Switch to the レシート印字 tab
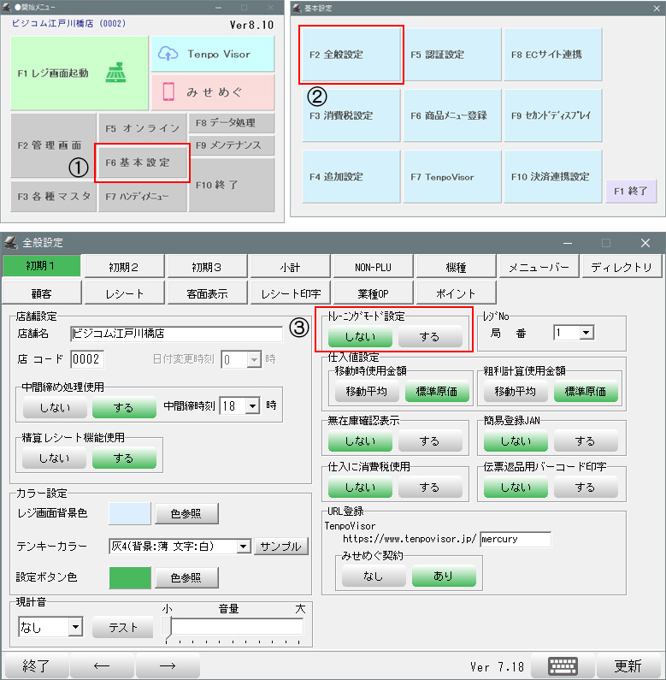Viewport: 666px width, 680px height. pyautogui.click(x=290, y=293)
